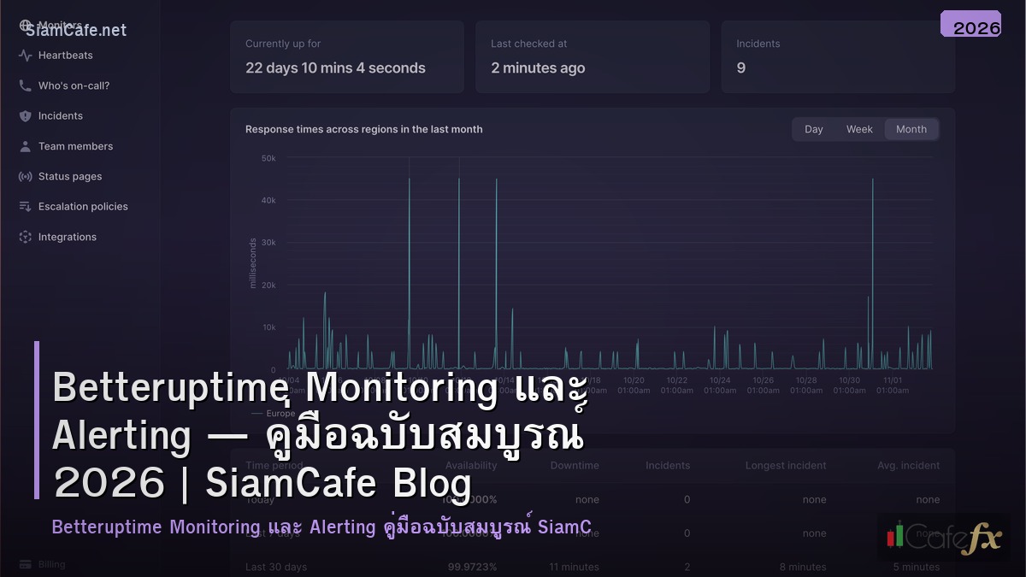Select Incidents entry in the sidebar menu
Image resolution: width=1026 pixels, height=577 pixels.
click(60, 115)
